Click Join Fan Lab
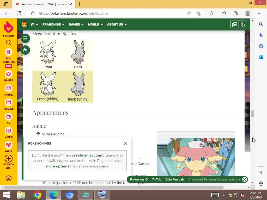This screenshot has height=200, width=267. [174, 179]
